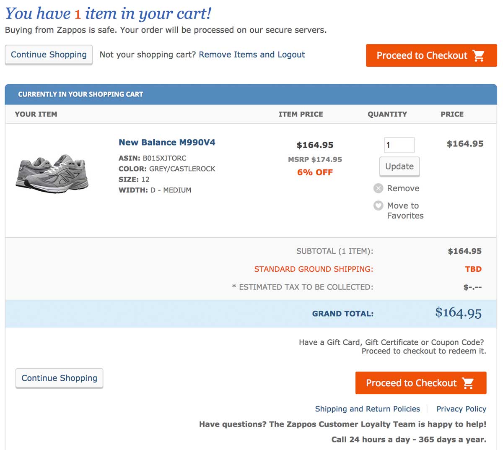
Task: Open Shipping and Return Policies link
Action: 367,409
